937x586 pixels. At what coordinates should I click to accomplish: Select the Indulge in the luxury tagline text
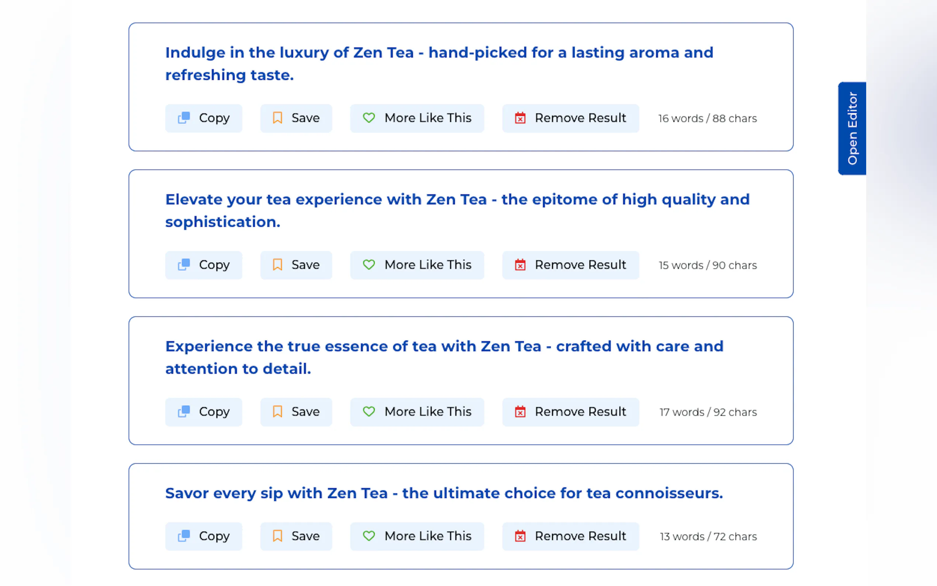[x=439, y=64]
